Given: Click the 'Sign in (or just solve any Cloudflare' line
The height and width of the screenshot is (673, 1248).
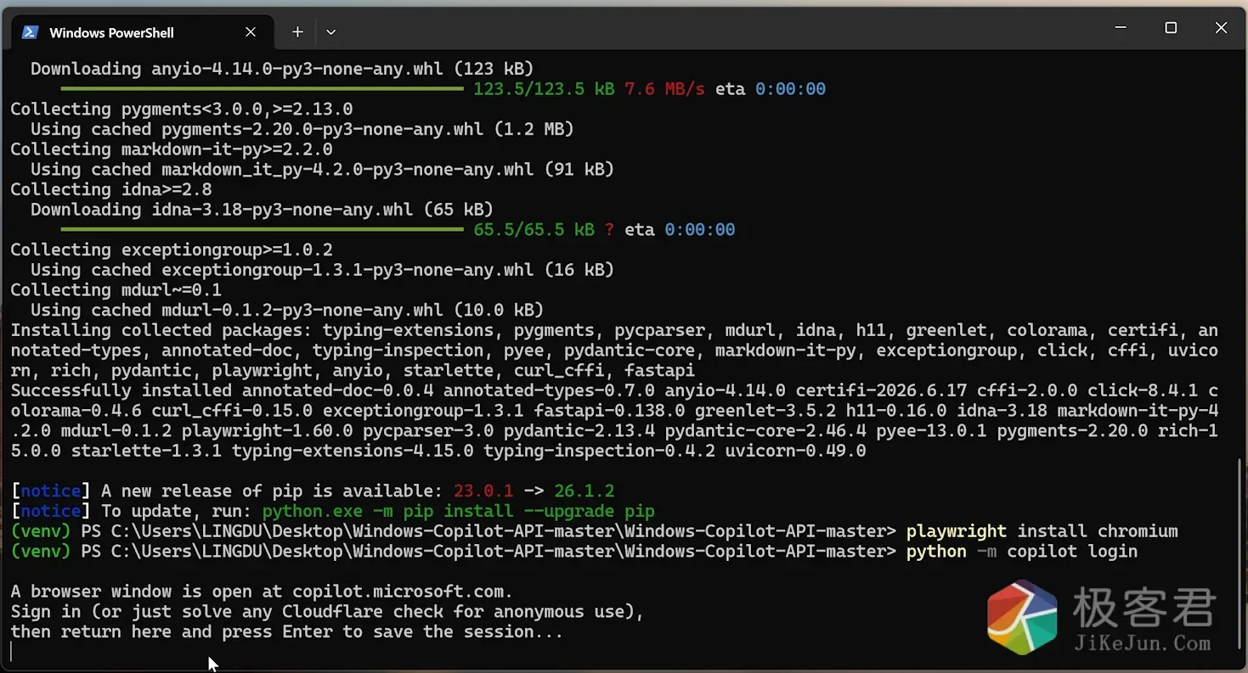Looking at the screenshot, I should point(327,612).
